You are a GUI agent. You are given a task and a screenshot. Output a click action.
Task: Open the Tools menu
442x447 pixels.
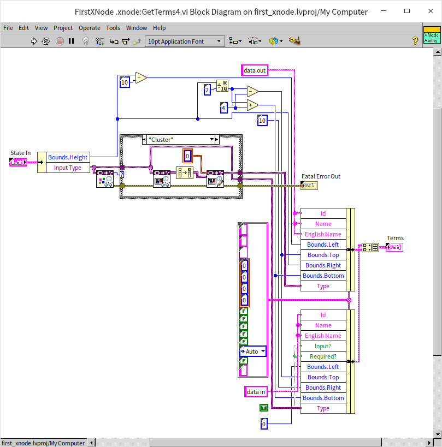pos(113,28)
